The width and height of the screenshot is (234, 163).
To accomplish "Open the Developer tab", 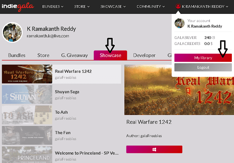I will click(x=144, y=55).
